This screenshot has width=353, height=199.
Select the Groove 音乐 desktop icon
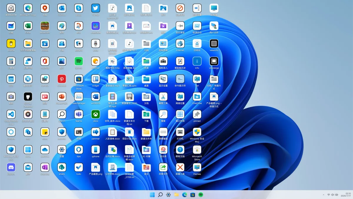[28, 114]
